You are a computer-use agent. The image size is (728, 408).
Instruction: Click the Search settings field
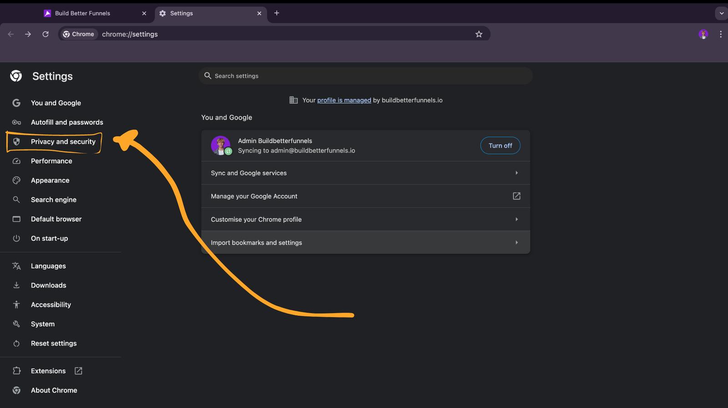(x=365, y=76)
